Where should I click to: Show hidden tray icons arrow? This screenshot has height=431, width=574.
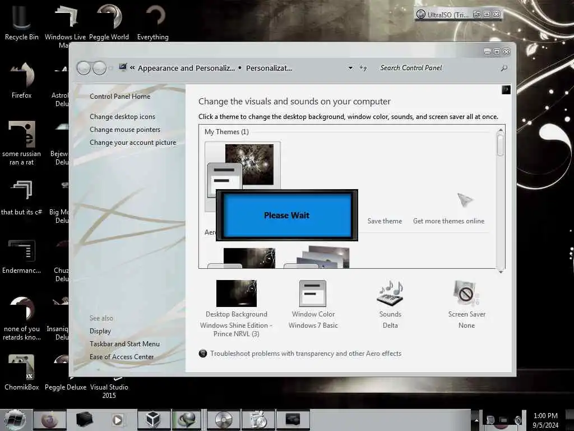pyautogui.click(x=476, y=420)
